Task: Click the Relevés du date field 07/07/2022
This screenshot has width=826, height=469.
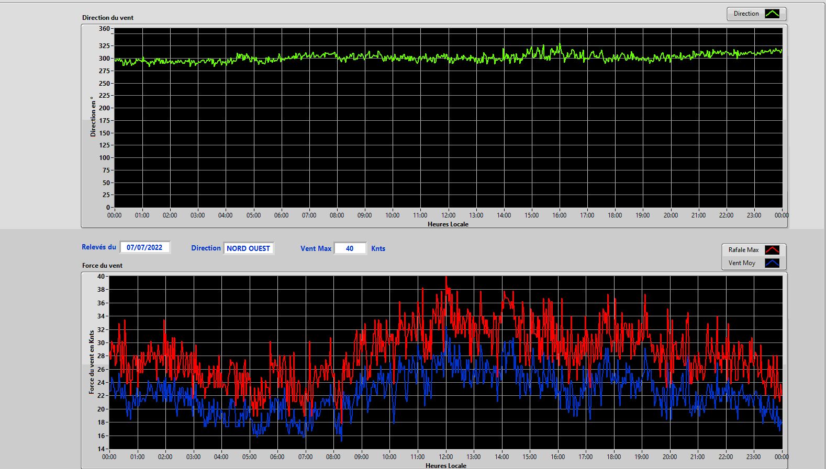Action: [x=145, y=247]
